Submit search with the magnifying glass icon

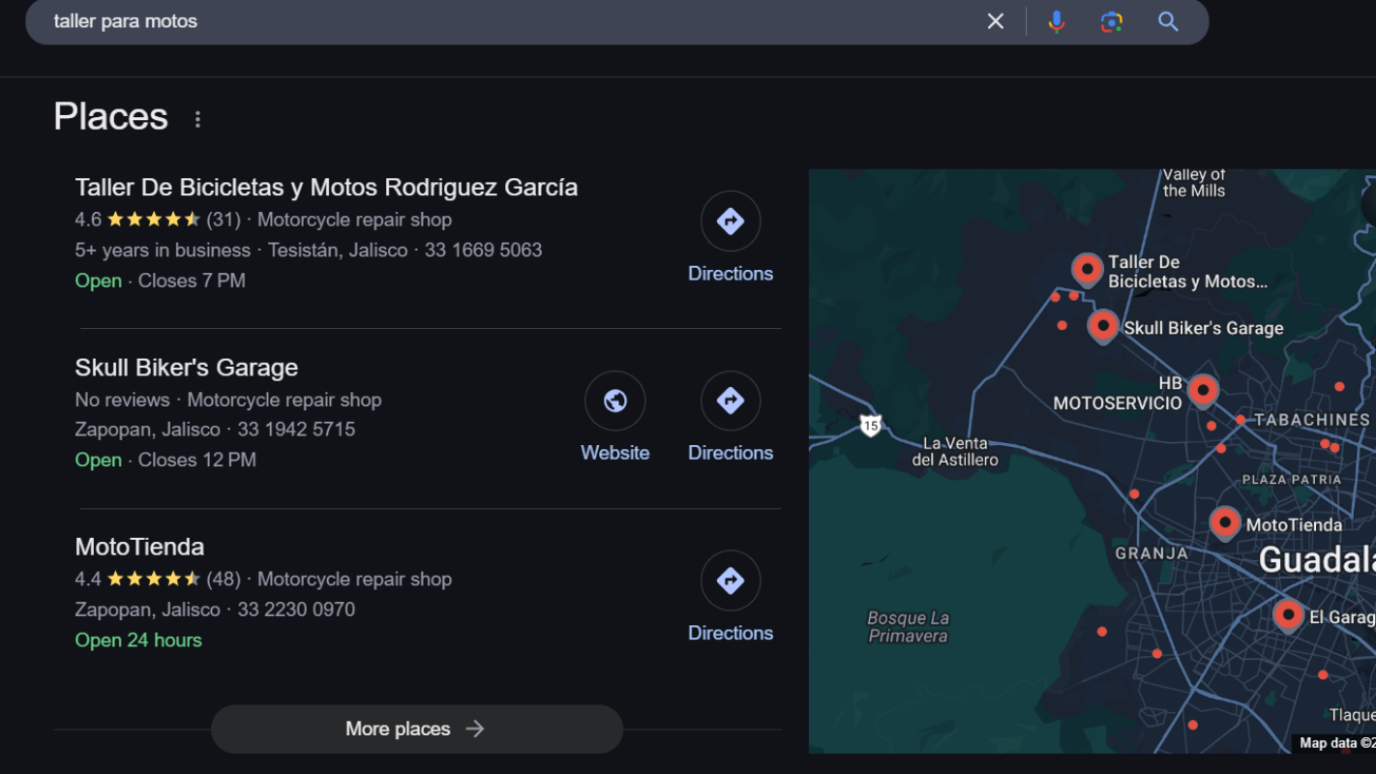click(x=1168, y=21)
